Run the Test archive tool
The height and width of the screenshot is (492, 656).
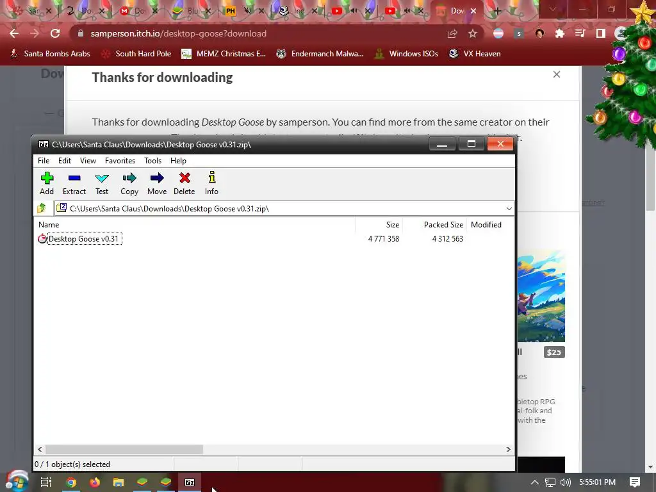[102, 183]
